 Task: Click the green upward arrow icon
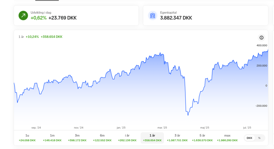click(23, 16)
